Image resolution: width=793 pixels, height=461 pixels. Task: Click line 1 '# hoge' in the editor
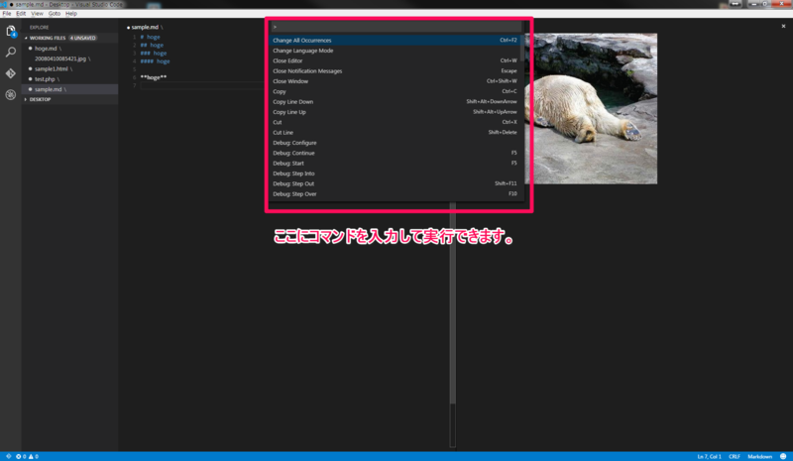[x=151, y=37]
